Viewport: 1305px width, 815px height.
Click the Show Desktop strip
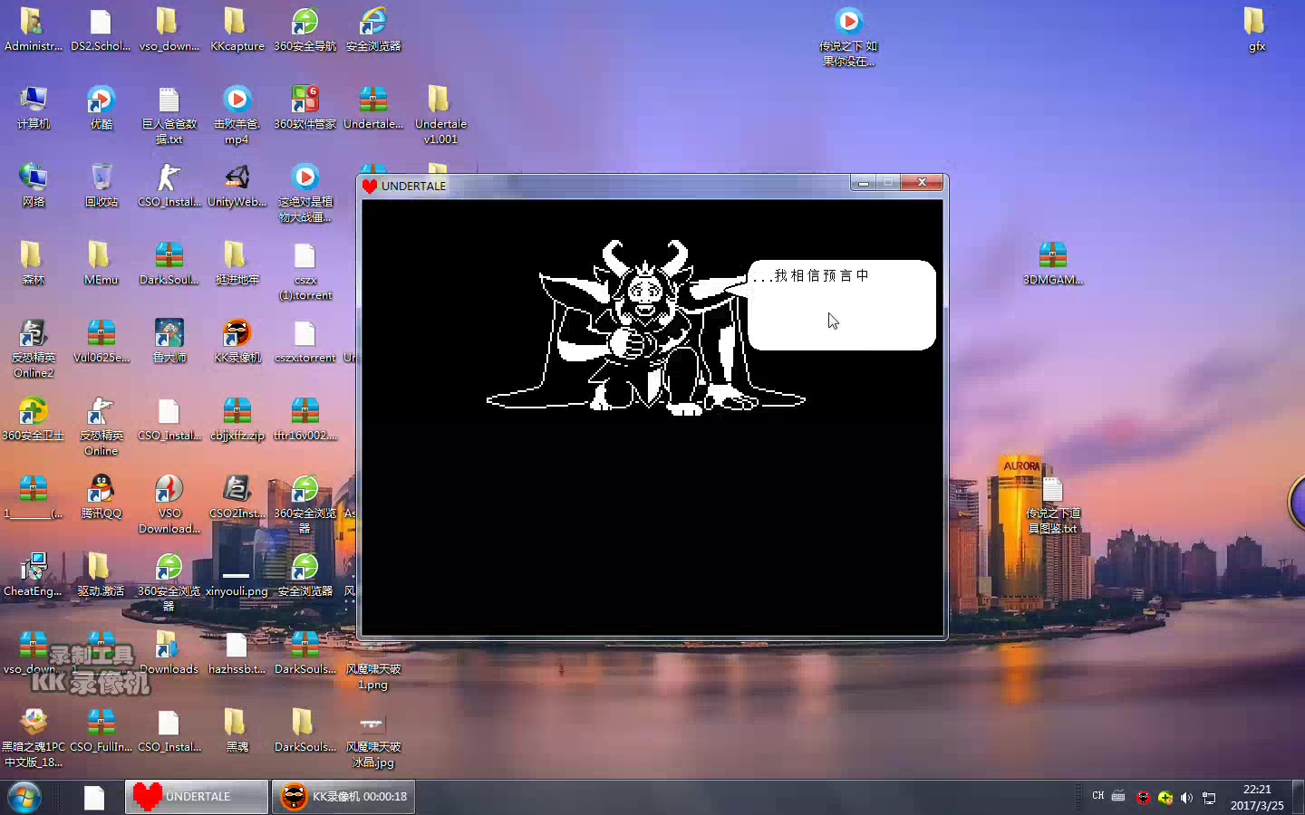[1299, 797]
